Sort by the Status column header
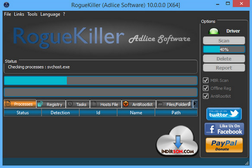 click(x=22, y=112)
